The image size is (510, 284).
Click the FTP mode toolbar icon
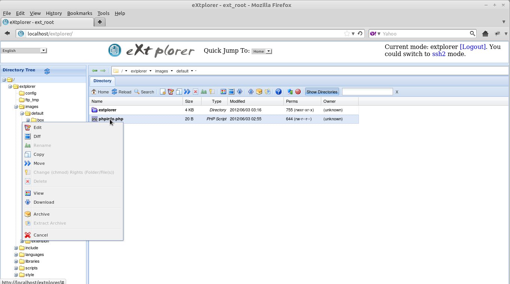[290, 92]
